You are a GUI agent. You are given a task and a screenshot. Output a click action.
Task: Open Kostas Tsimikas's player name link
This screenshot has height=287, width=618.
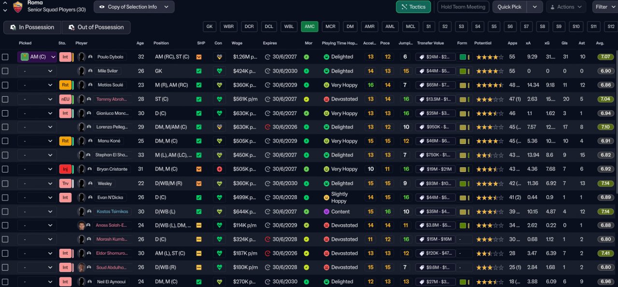pos(112,212)
